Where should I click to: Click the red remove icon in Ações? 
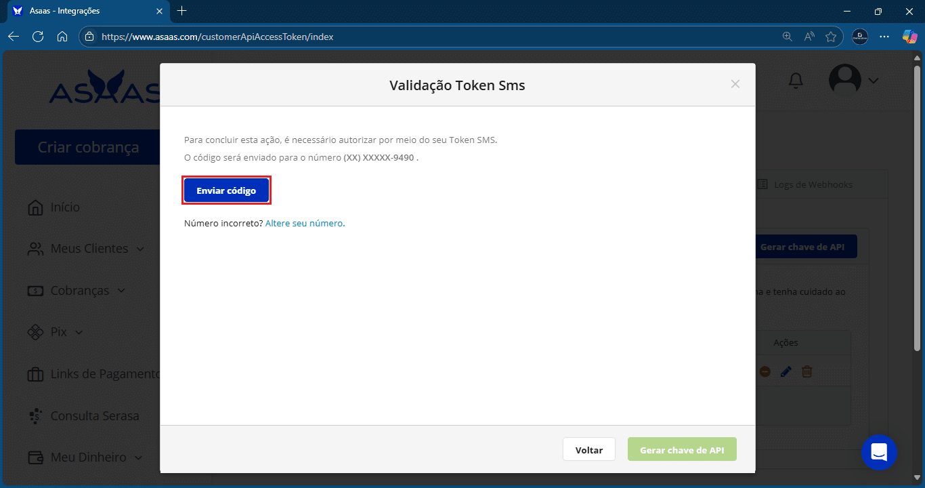(x=765, y=371)
